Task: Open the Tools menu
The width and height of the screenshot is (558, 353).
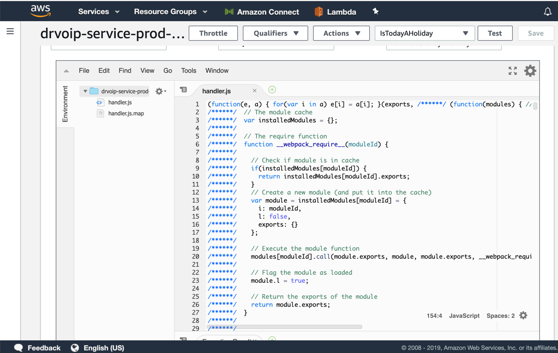Action: tap(189, 70)
